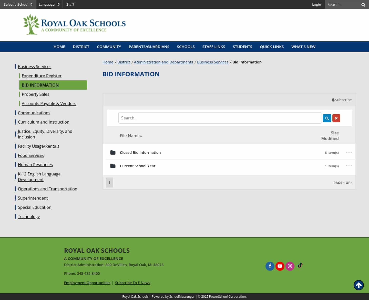Click the scroll-to-top arrow button

point(359,285)
